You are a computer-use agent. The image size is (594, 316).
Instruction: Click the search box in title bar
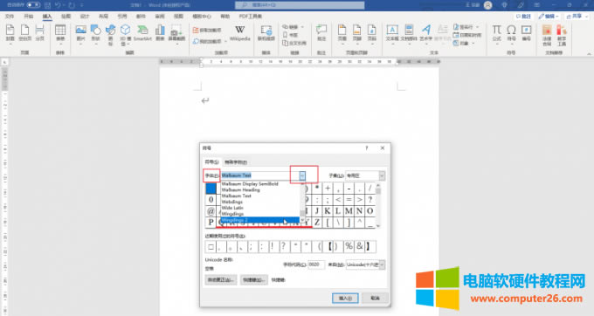pos(300,5)
